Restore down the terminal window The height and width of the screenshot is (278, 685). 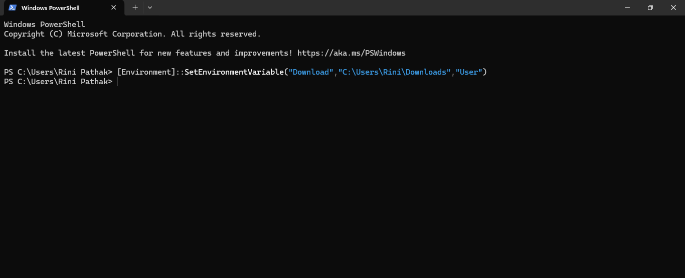(x=650, y=8)
